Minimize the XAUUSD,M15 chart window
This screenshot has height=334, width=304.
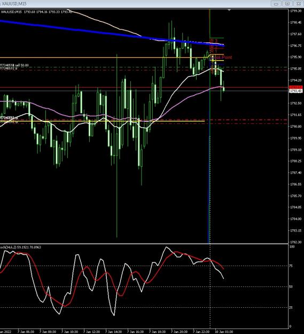(276, 4)
